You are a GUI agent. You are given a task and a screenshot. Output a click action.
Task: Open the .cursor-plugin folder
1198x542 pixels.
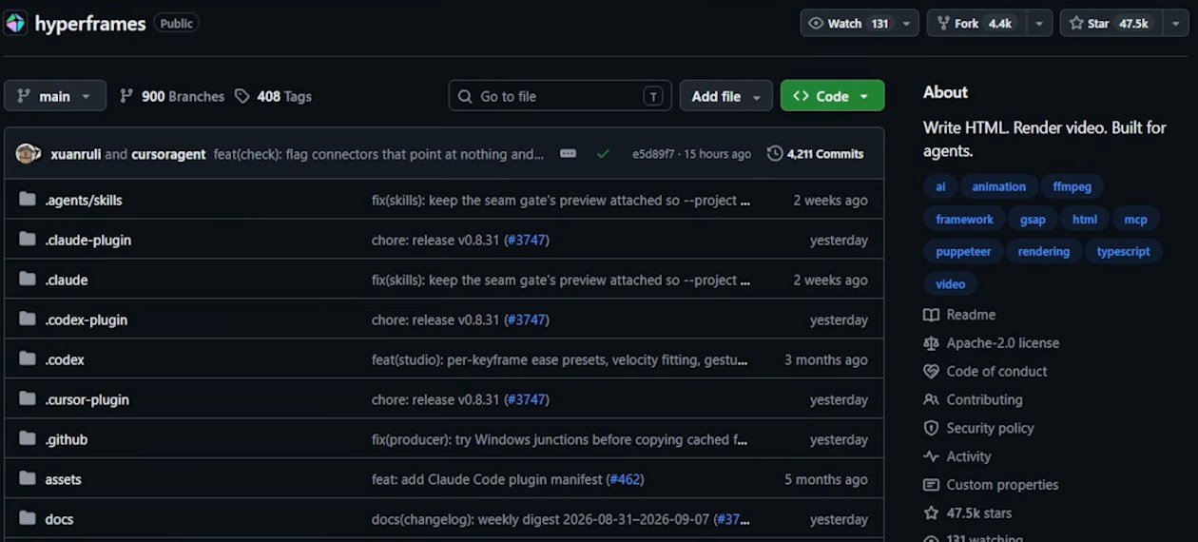click(x=87, y=400)
